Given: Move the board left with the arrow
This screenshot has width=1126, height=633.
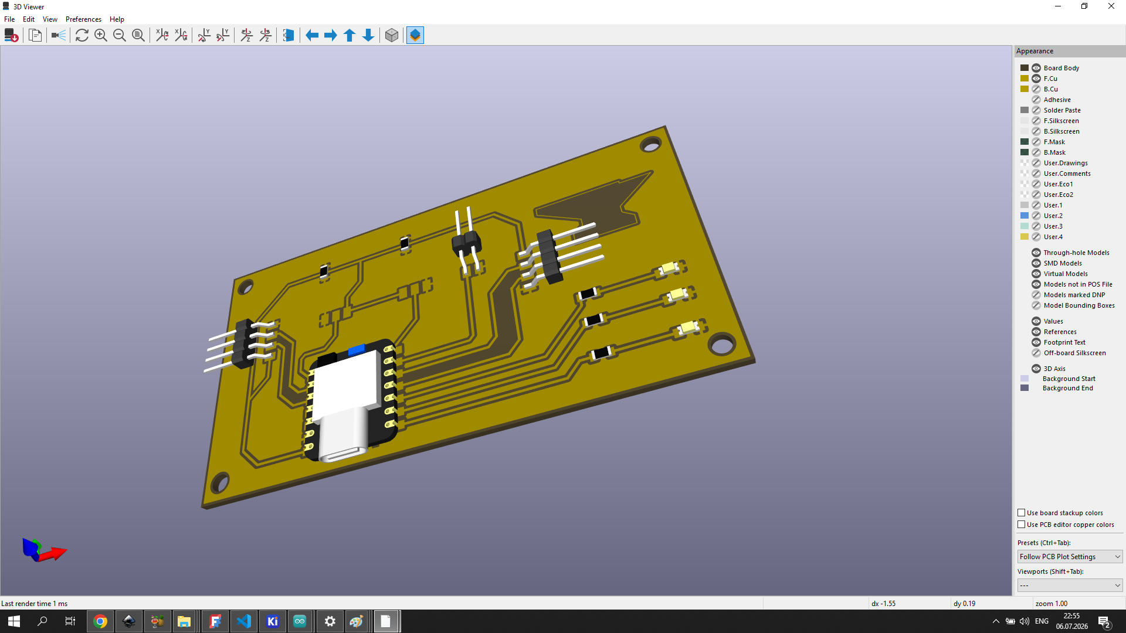Looking at the screenshot, I should [312, 35].
